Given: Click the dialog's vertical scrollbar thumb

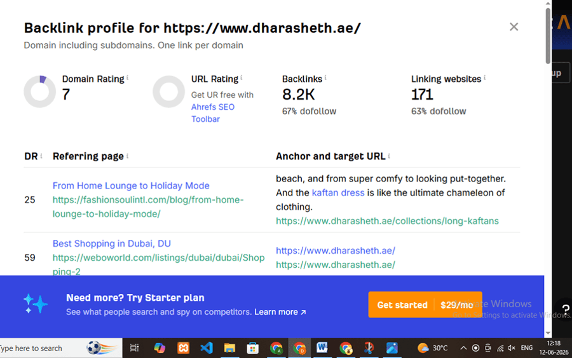Looking at the screenshot, I should pos(548,36).
